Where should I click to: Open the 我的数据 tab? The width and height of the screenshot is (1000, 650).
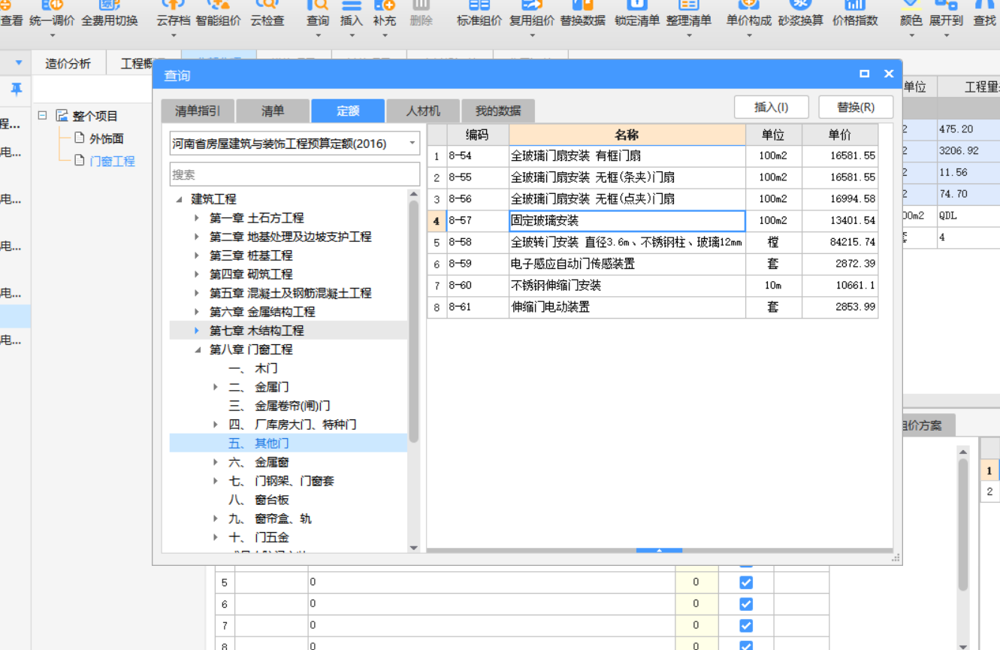[x=498, y=111]
